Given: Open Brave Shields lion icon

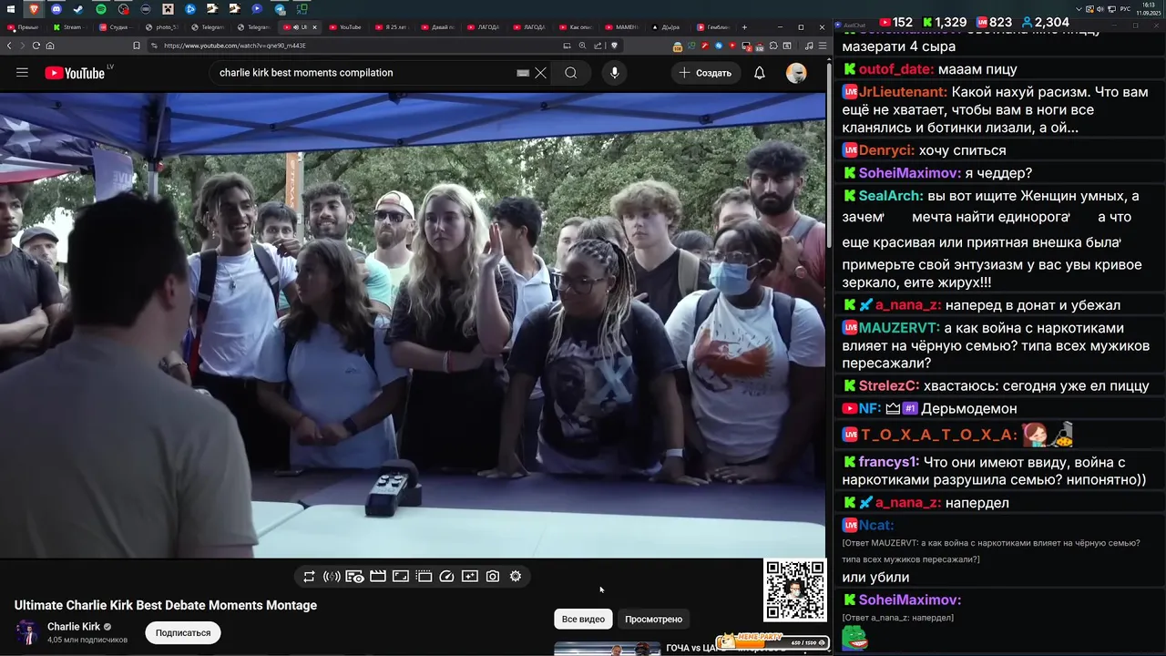Looking at the screenshot, I should tap(614, 46).
